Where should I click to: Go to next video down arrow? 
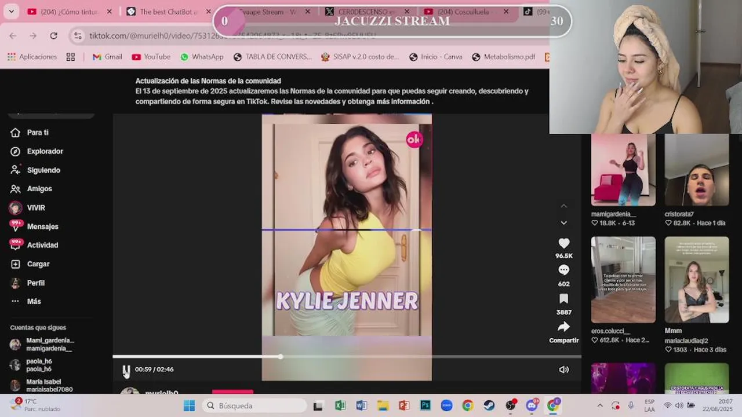(563, 223)
